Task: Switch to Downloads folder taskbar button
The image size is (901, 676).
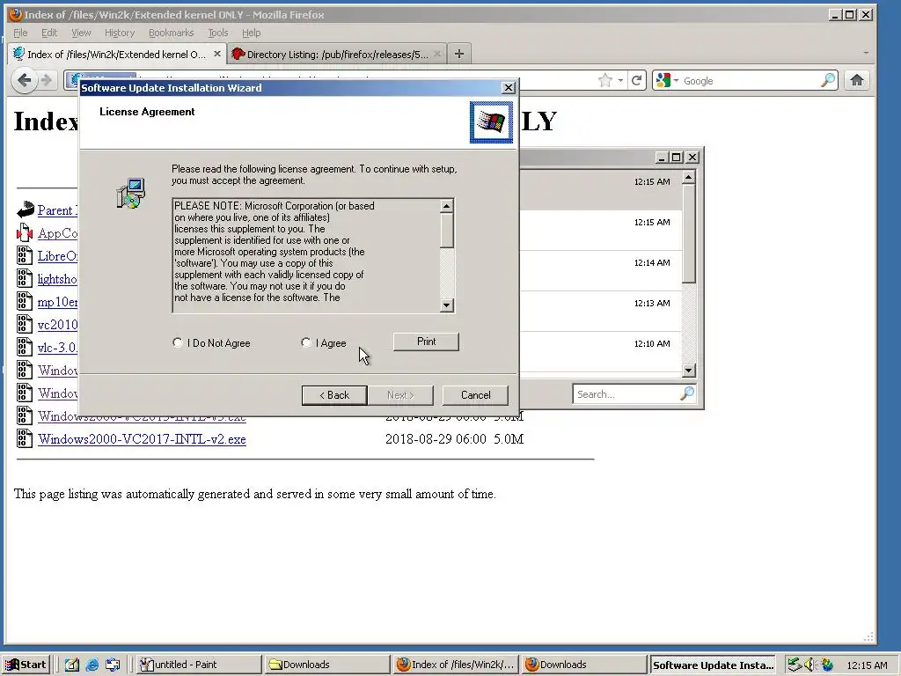Action: [327, 665]
